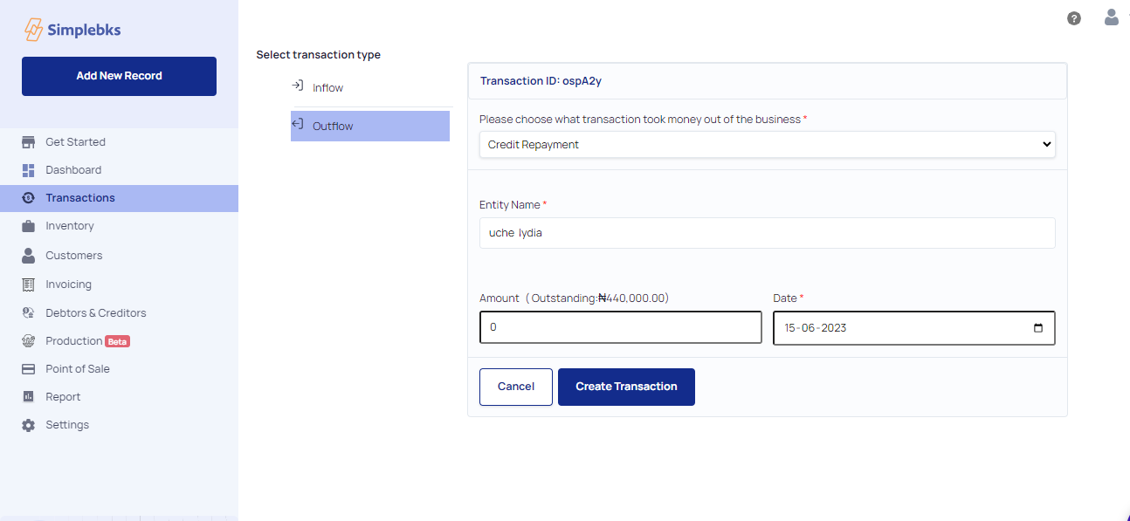Click the Settings gear icon

pyautogui.click(x=28, y=425)
